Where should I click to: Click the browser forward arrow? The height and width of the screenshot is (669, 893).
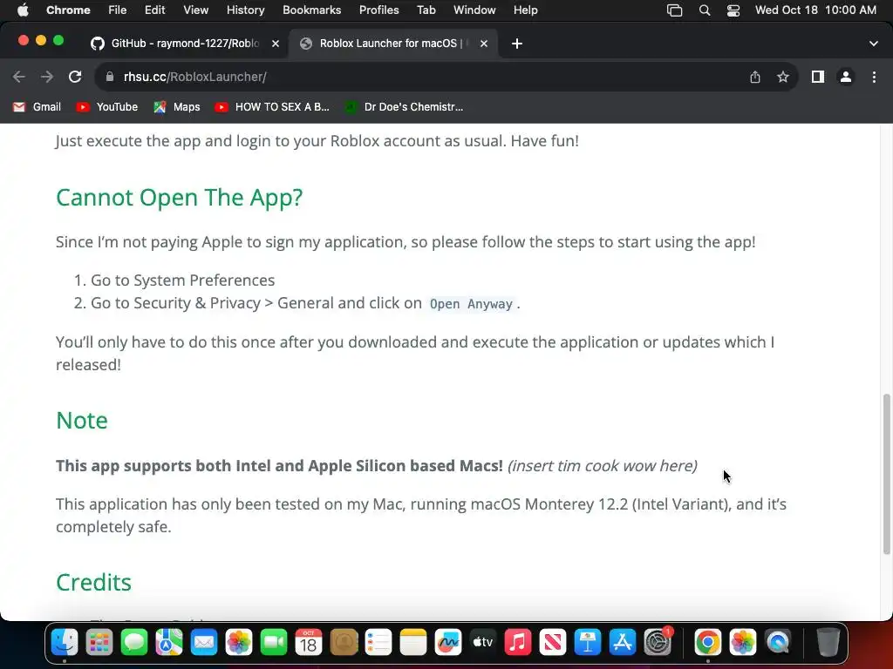(x=47, y=77)
